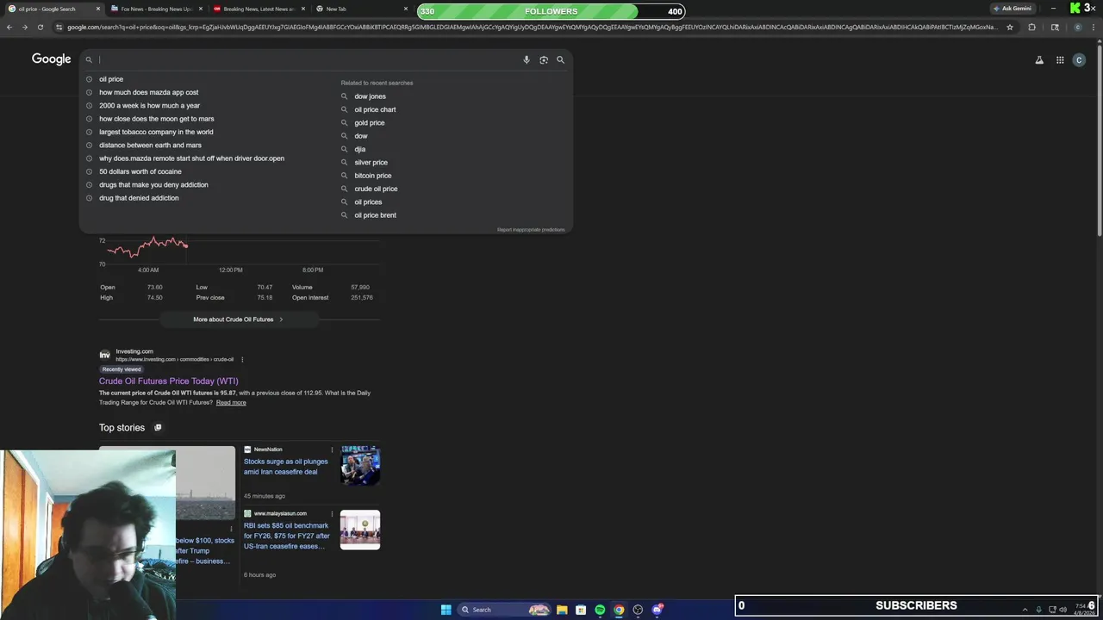Open File Explorer from the taskbar
Screen dimensions: 1103x620
pos(562,610)
